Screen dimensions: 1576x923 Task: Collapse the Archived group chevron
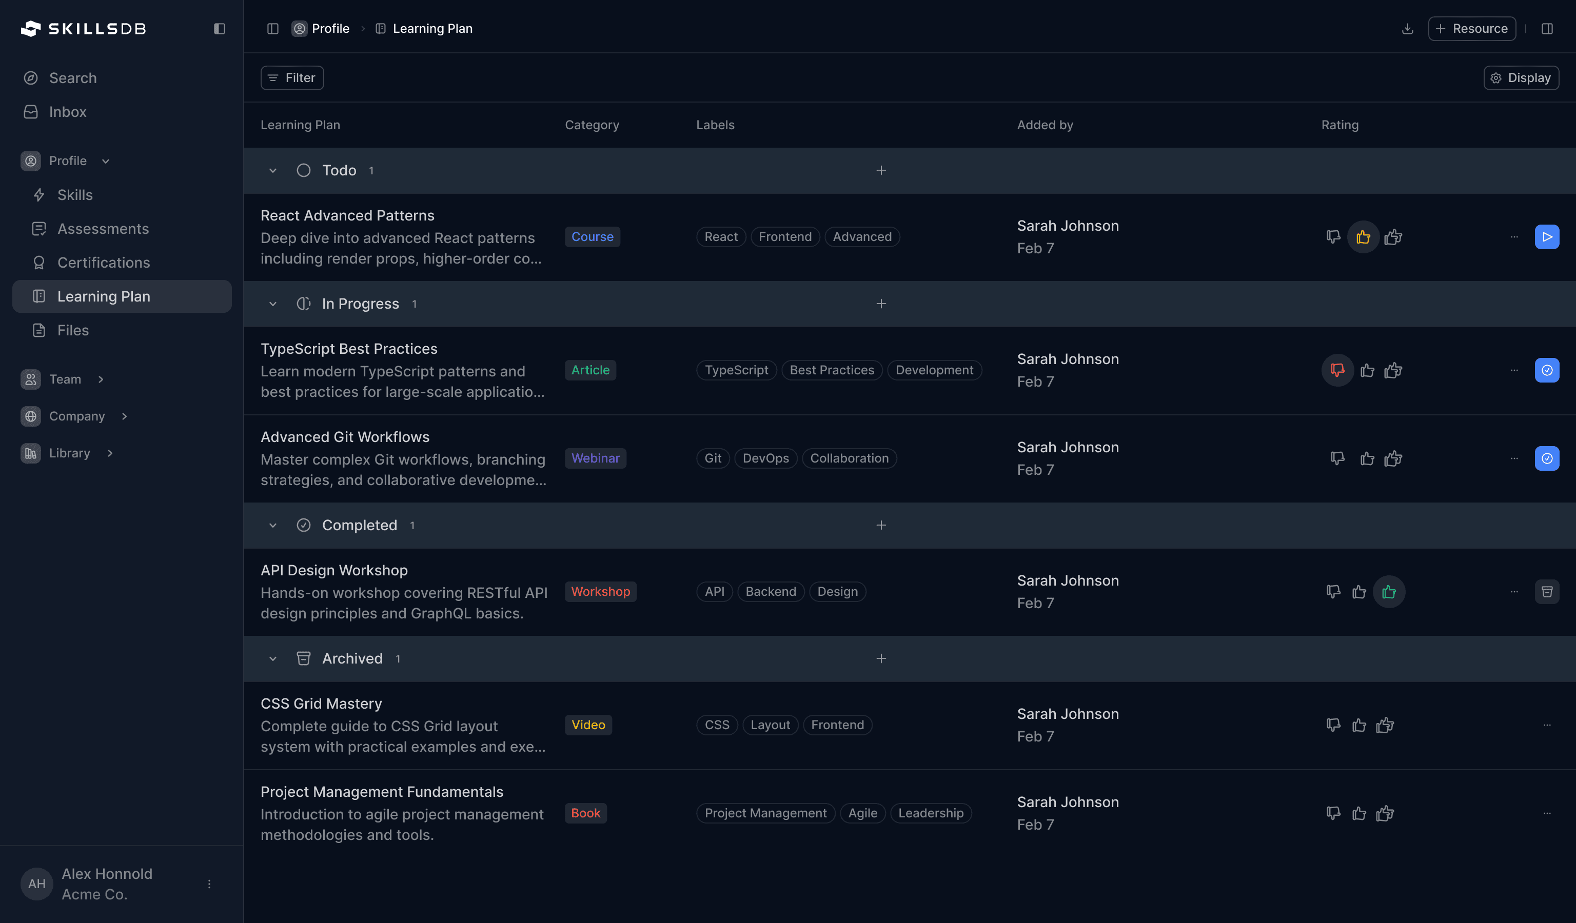(273, 658)
